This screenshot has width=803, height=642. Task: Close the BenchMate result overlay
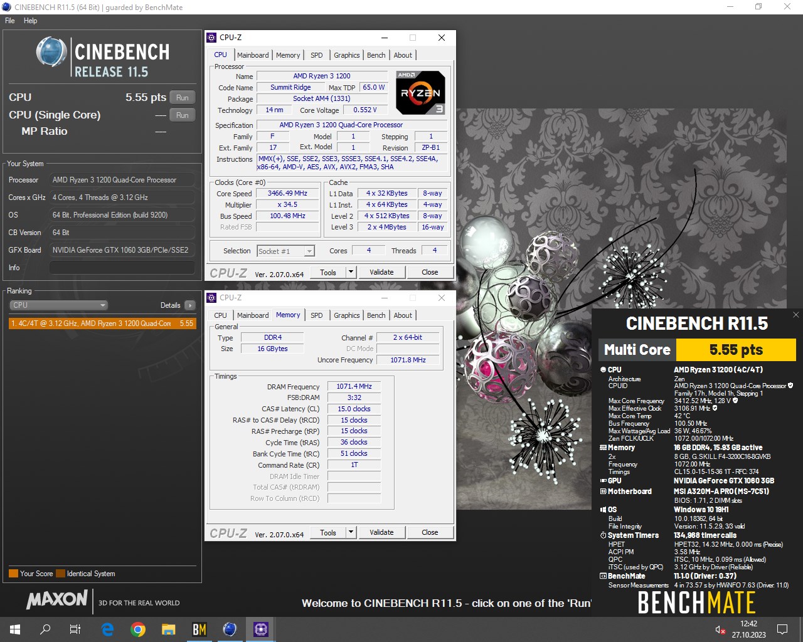(x=795, y=315)
